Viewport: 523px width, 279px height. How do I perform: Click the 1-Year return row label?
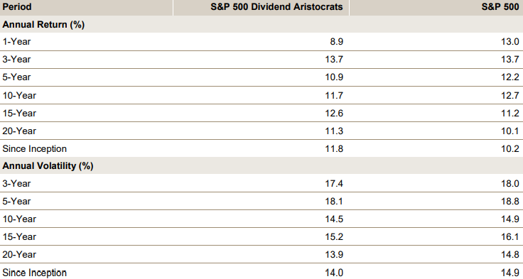point(16,42)
